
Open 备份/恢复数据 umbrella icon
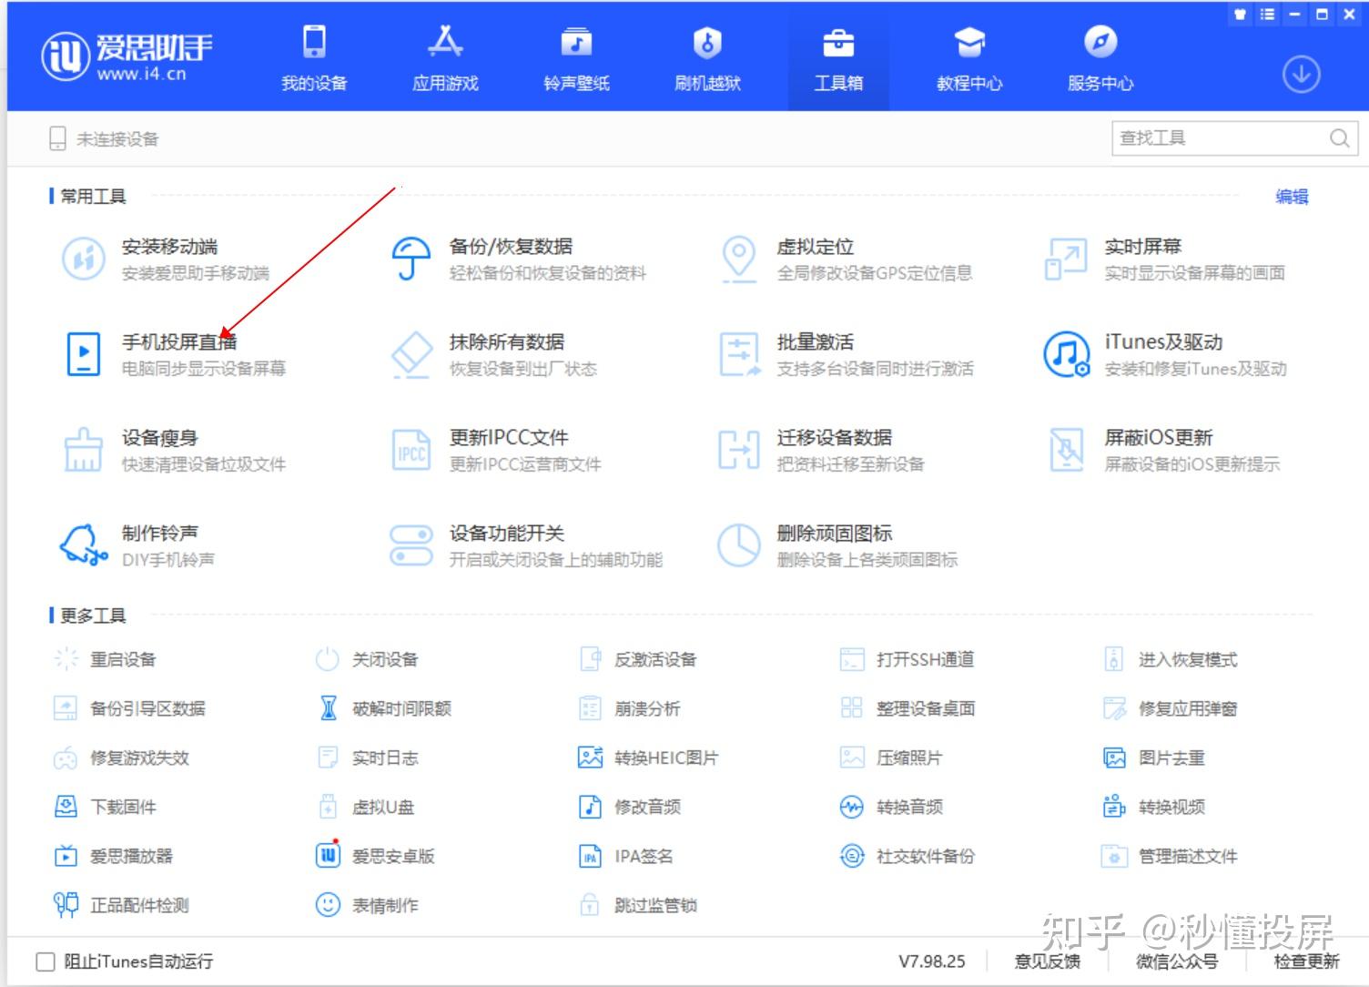[x=411, y=259]
